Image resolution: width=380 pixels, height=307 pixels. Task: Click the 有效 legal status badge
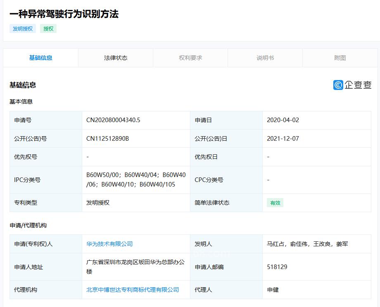[x=275, y=203]
